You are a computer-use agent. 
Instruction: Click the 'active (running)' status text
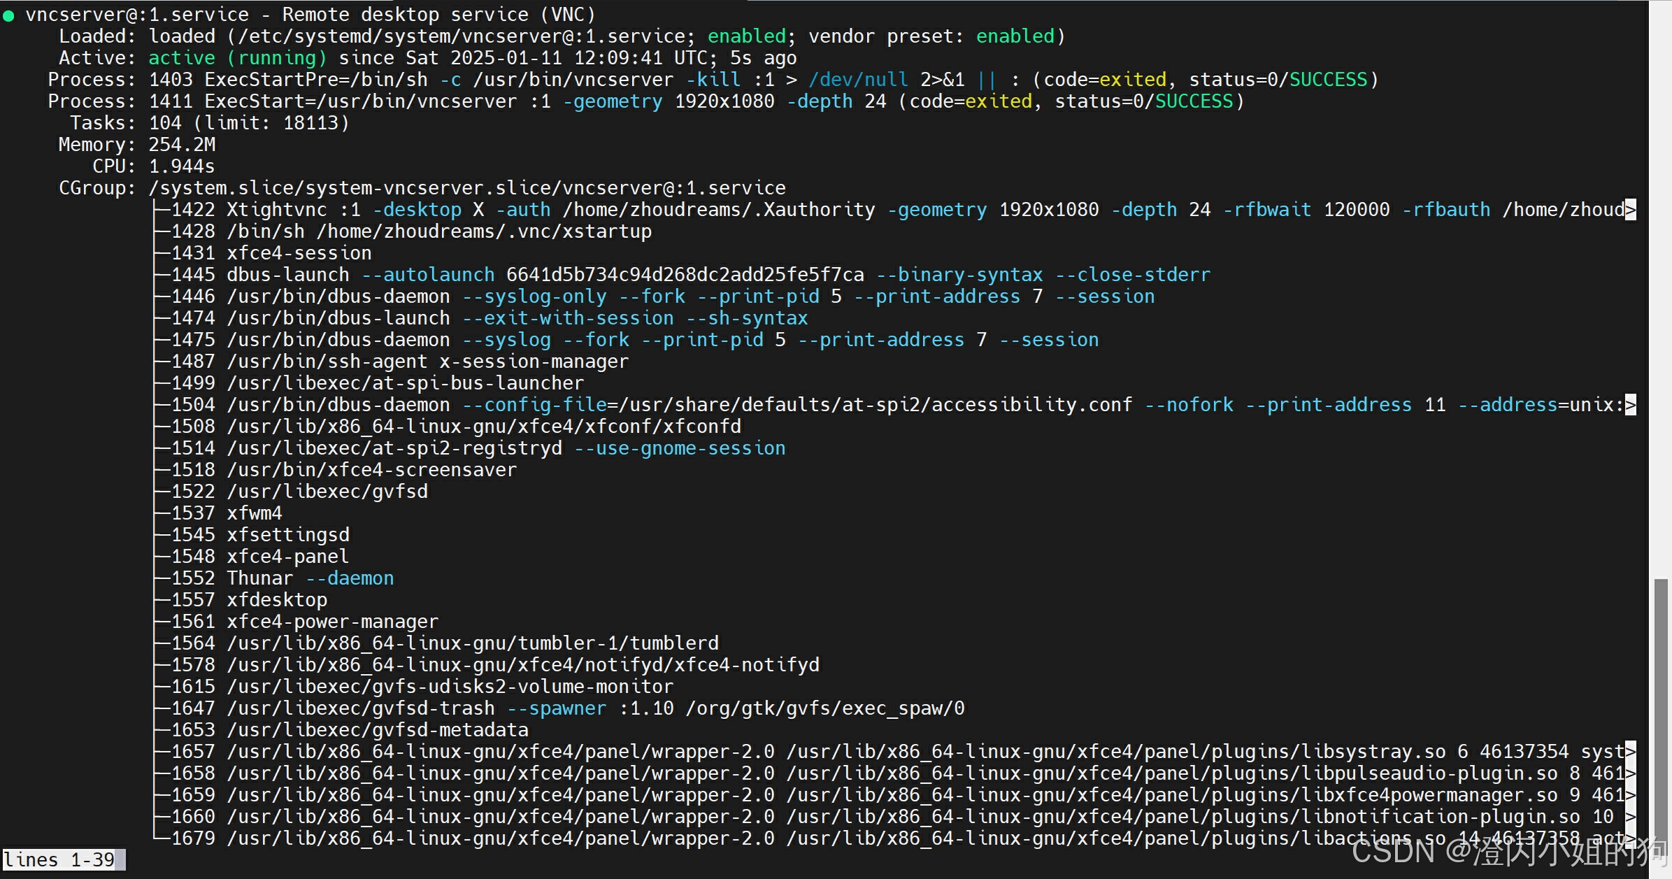237,58
